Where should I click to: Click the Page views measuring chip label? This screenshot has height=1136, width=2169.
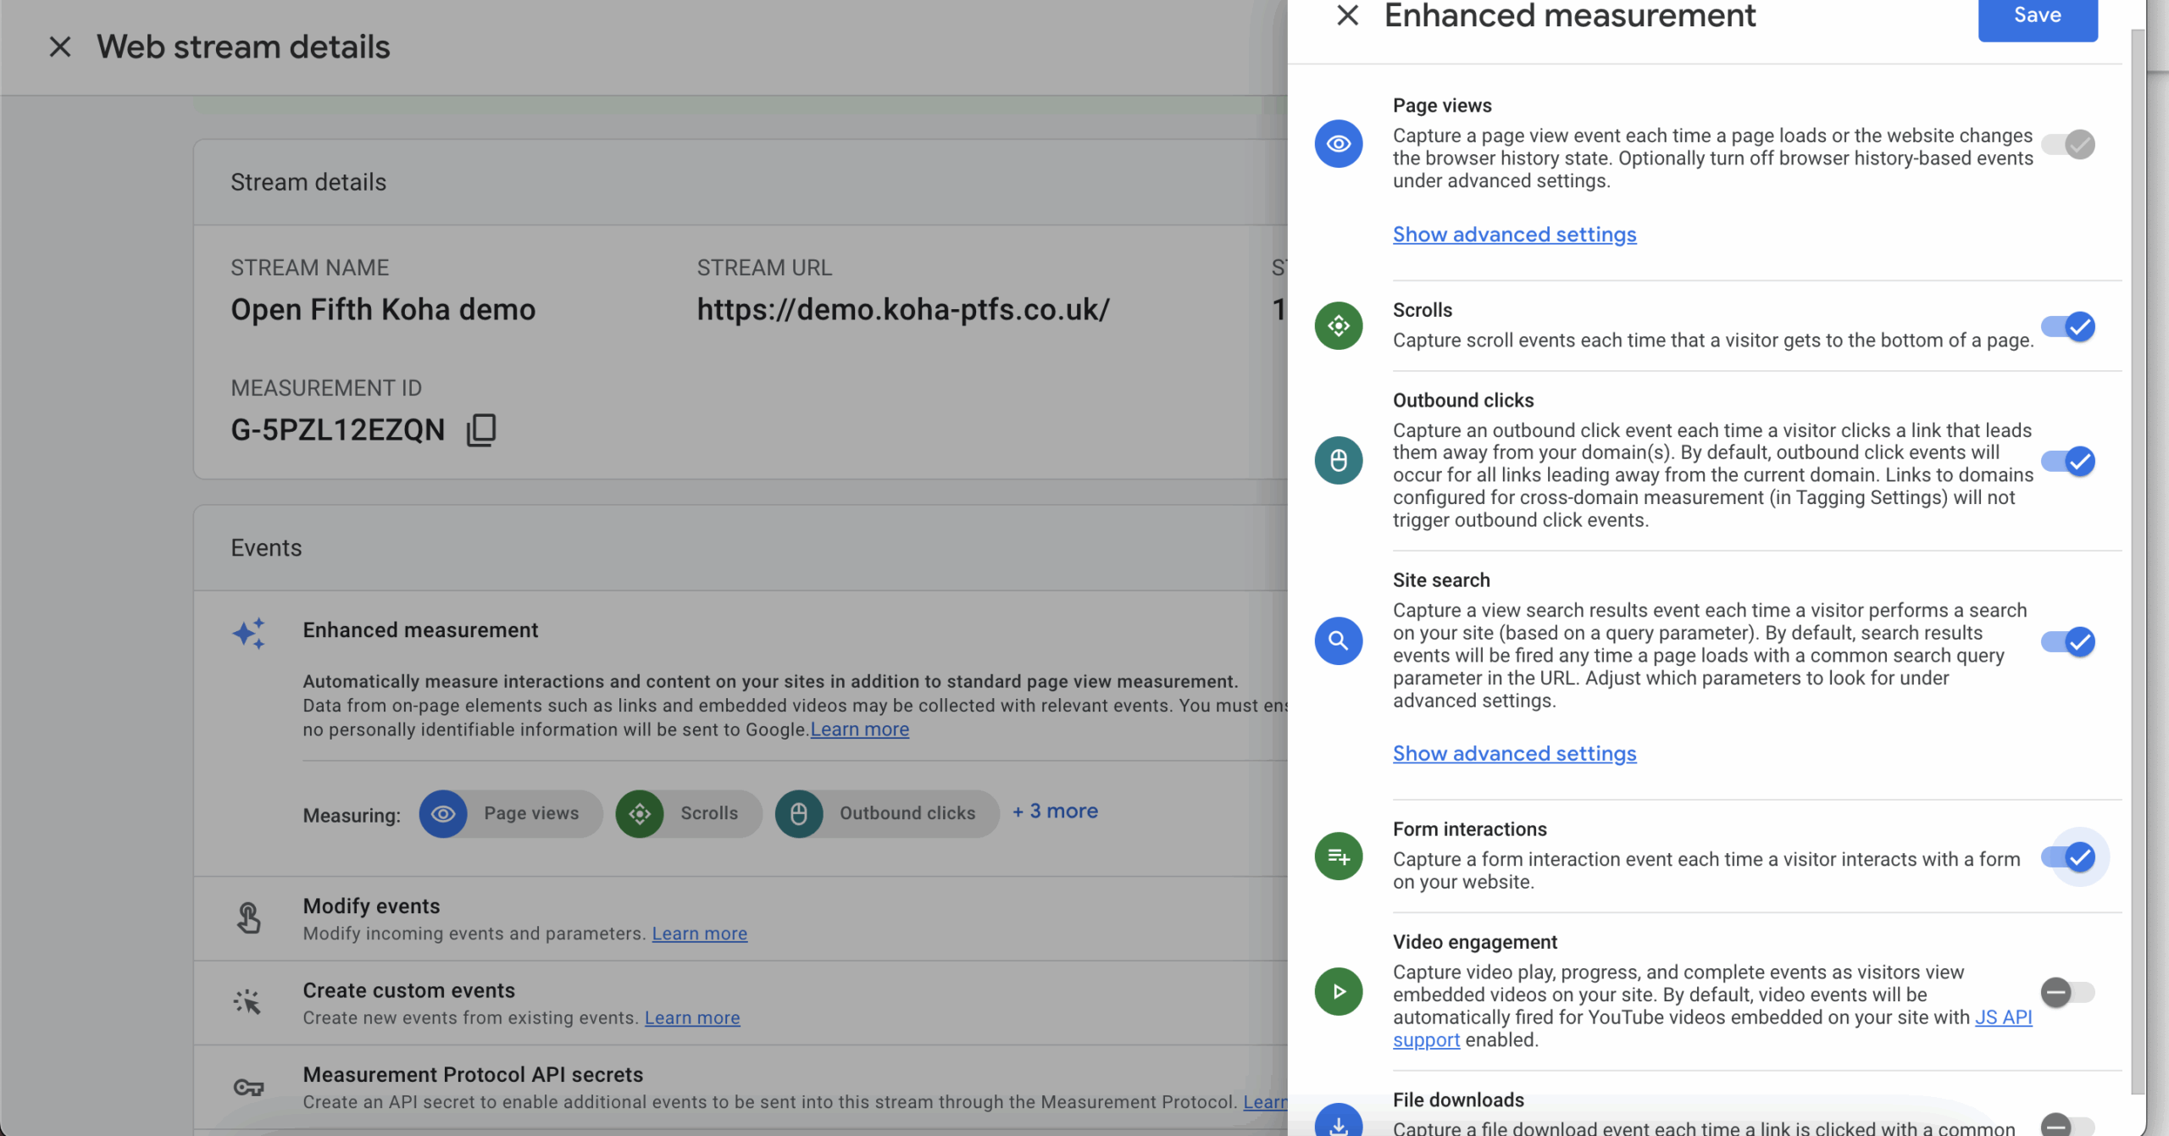pos(531,813)
